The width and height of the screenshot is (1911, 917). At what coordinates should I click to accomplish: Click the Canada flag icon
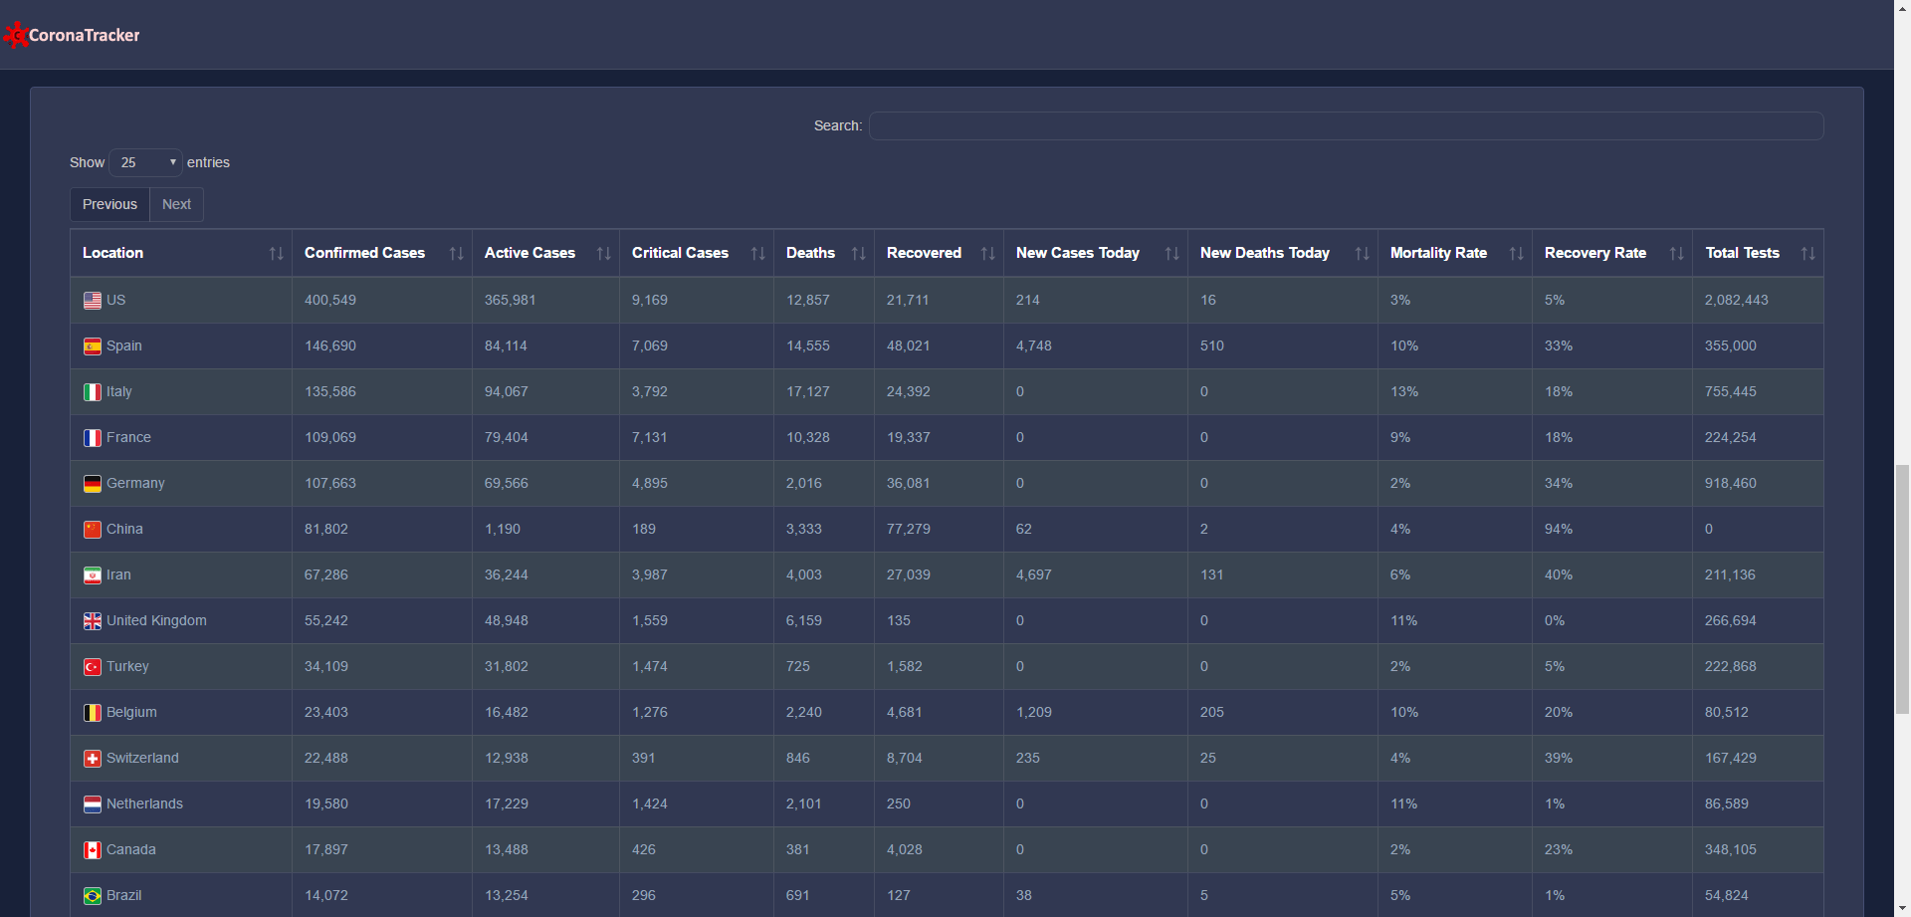click(93, 850)
